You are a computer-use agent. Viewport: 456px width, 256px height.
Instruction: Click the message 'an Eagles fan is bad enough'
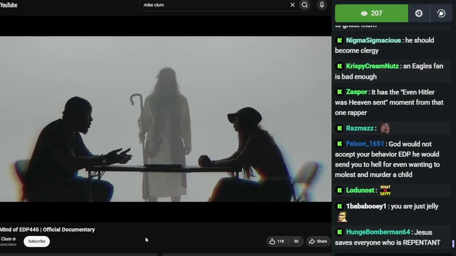point(389,71)
